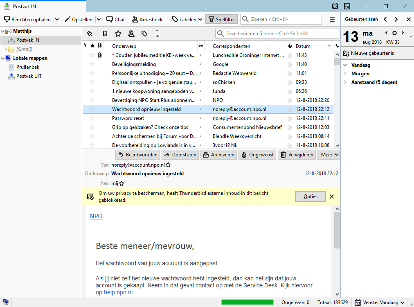Click Nieuwe gebeurtenis to add event

[368, 53]
